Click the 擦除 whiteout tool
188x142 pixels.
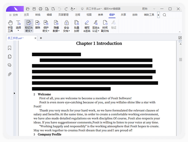38,25
